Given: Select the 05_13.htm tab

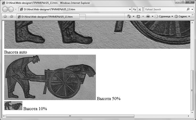Looking at the screenshot, I should pyautogui.click(x=48, y=17).
